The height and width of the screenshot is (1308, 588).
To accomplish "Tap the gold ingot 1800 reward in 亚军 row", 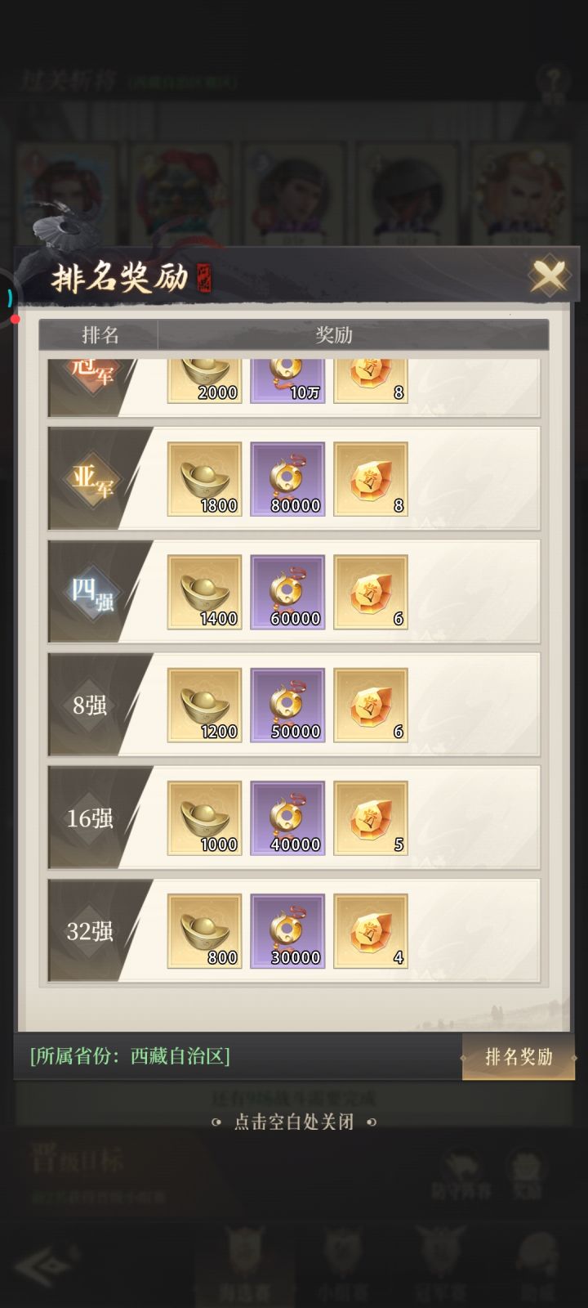I will (204, 479).
